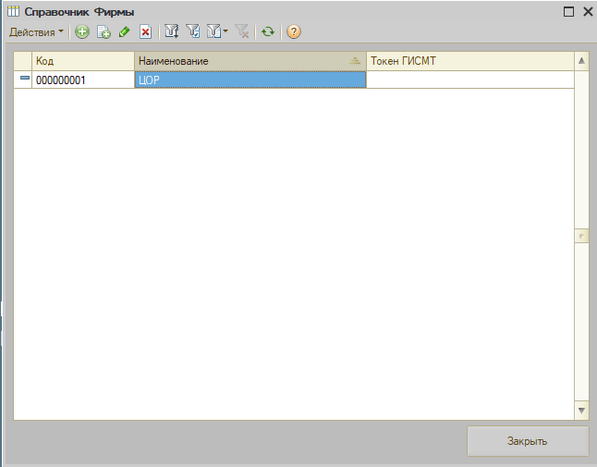Open the Действия menu
Viewport: 597px width, 467px height.
click(36, 32)
